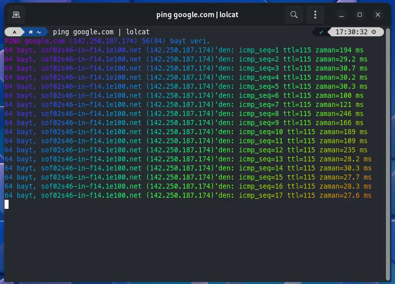395x284 pixels.
Task: Click the icmp_seq=12 zaman=235 ms line
Action: pos(186,150)
